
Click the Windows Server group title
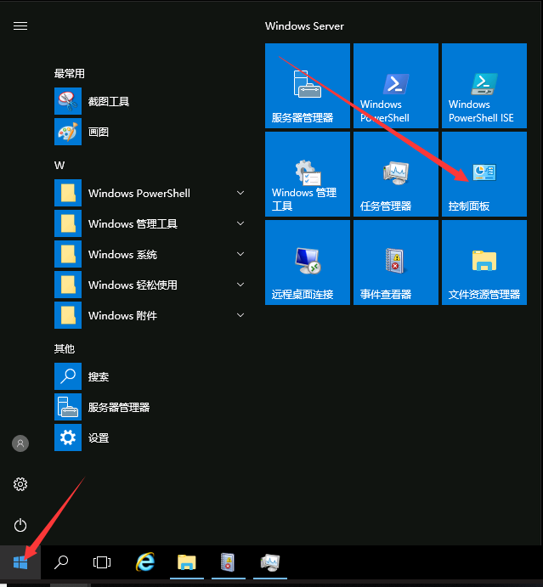304,26
